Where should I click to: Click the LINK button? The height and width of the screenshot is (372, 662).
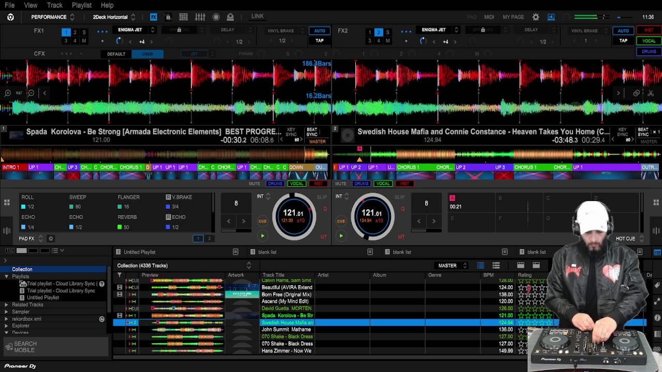click(258, 17)
